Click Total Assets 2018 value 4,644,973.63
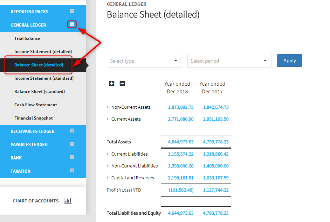 (180, 142)
